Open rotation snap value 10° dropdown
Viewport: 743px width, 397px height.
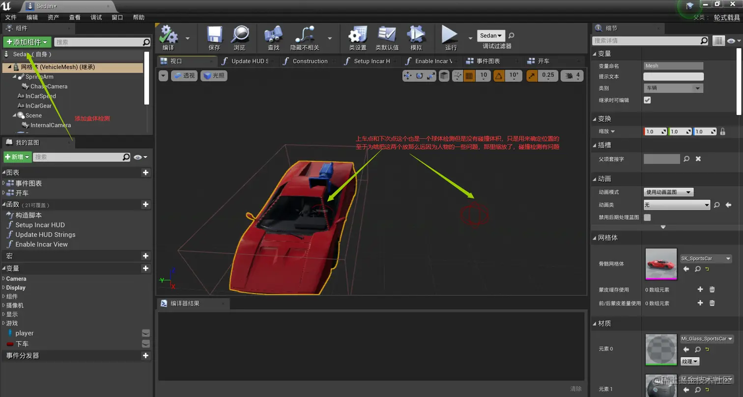(514, 76)
